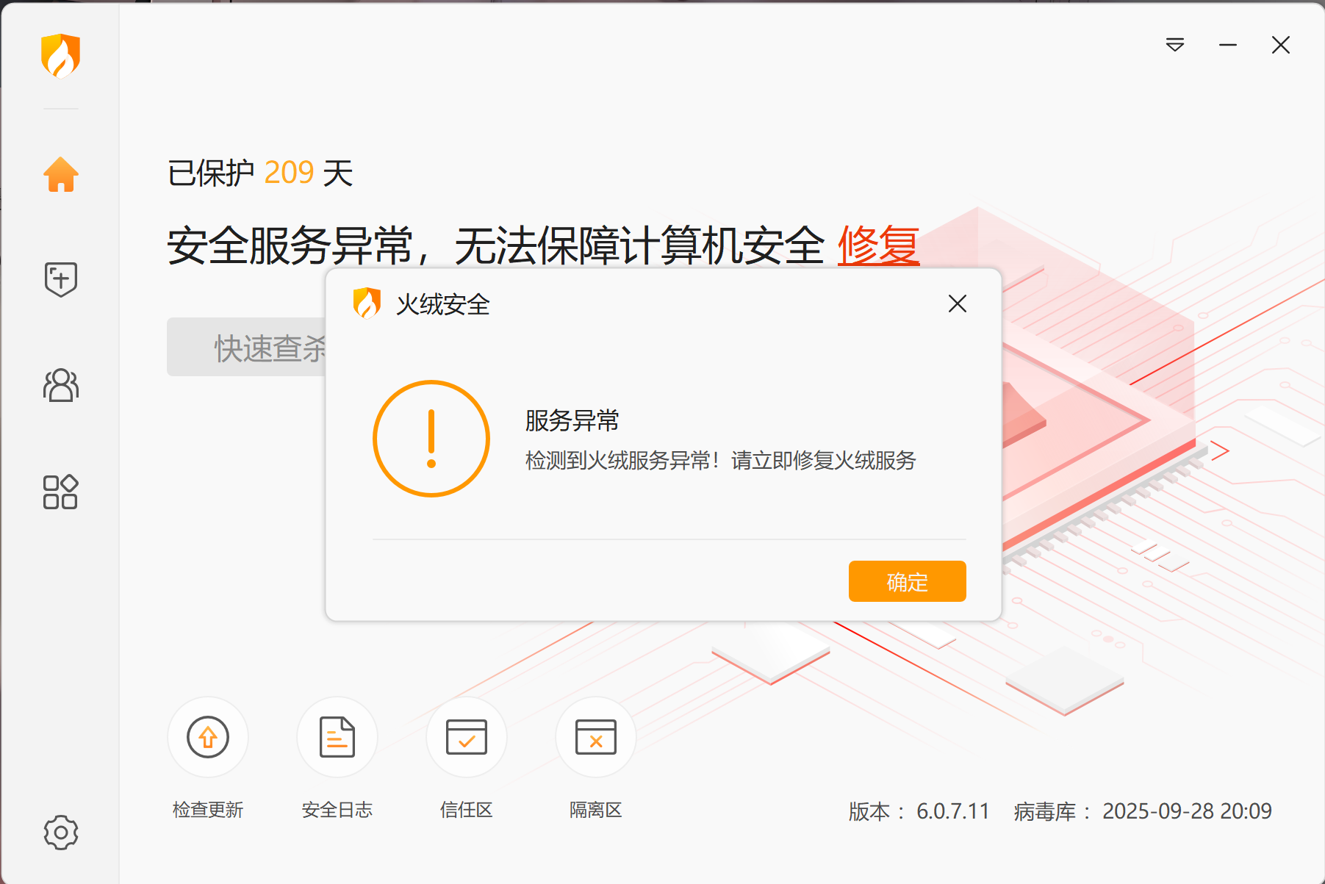Click the 隔离区 label

596,810
